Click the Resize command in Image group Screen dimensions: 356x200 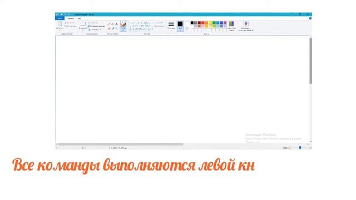pos(96,26)
